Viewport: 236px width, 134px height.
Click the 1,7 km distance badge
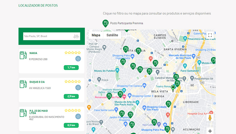(71, 68)
